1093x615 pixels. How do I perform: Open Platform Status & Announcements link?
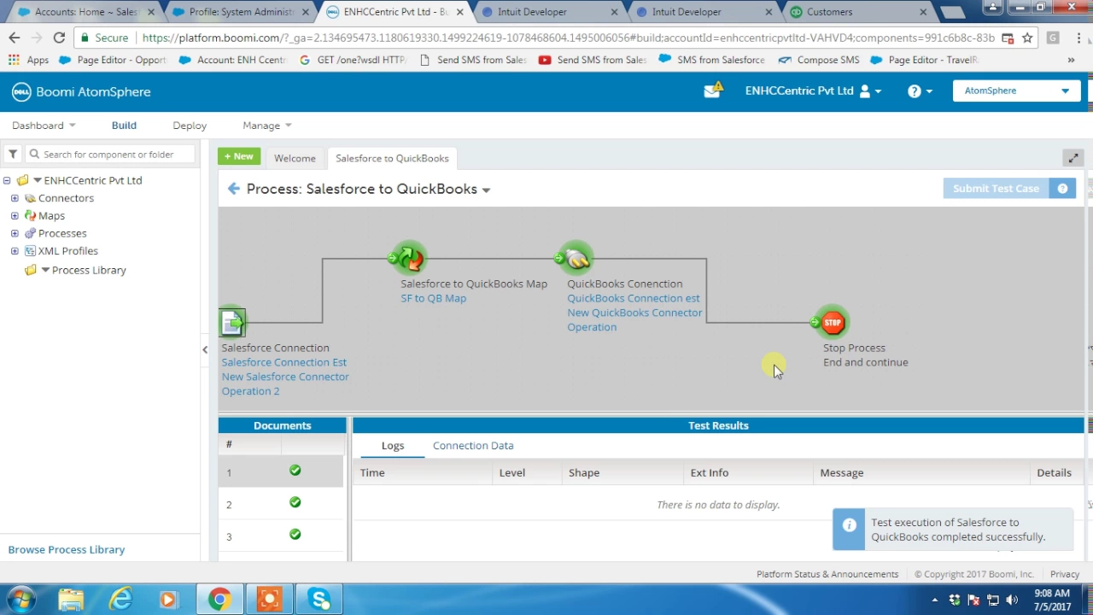point(827,574)
